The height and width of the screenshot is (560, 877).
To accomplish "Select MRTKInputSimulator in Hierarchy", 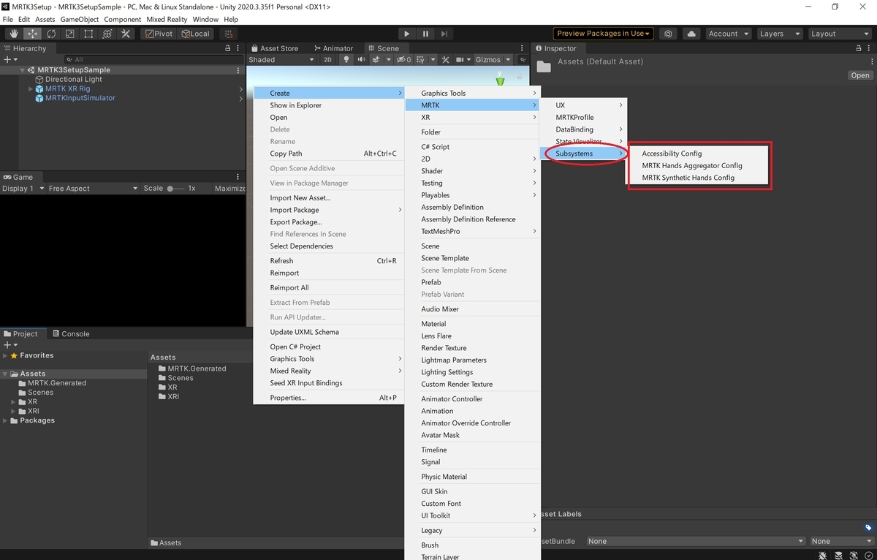I will click(x=80, y=98).
